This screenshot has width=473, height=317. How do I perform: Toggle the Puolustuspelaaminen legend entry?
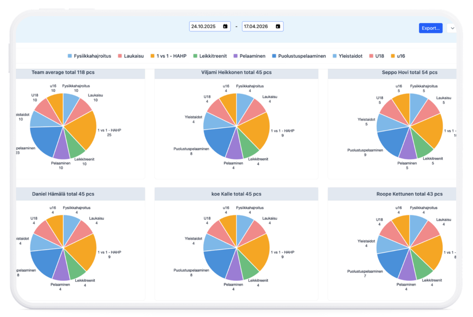point(299,56)
